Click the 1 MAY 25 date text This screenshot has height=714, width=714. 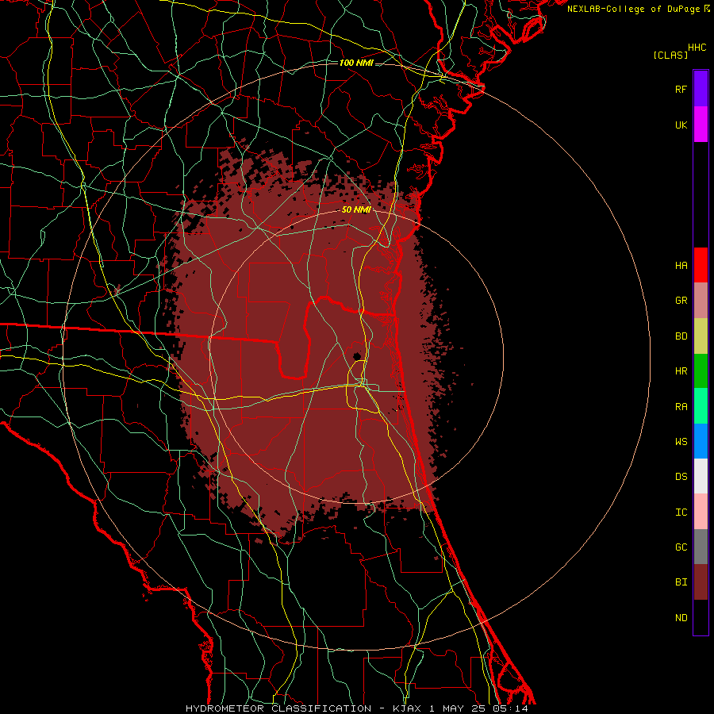click(456, 708)
